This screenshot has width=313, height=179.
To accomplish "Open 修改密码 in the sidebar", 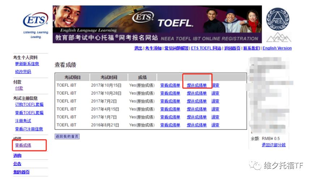I will tap(23, 72).
